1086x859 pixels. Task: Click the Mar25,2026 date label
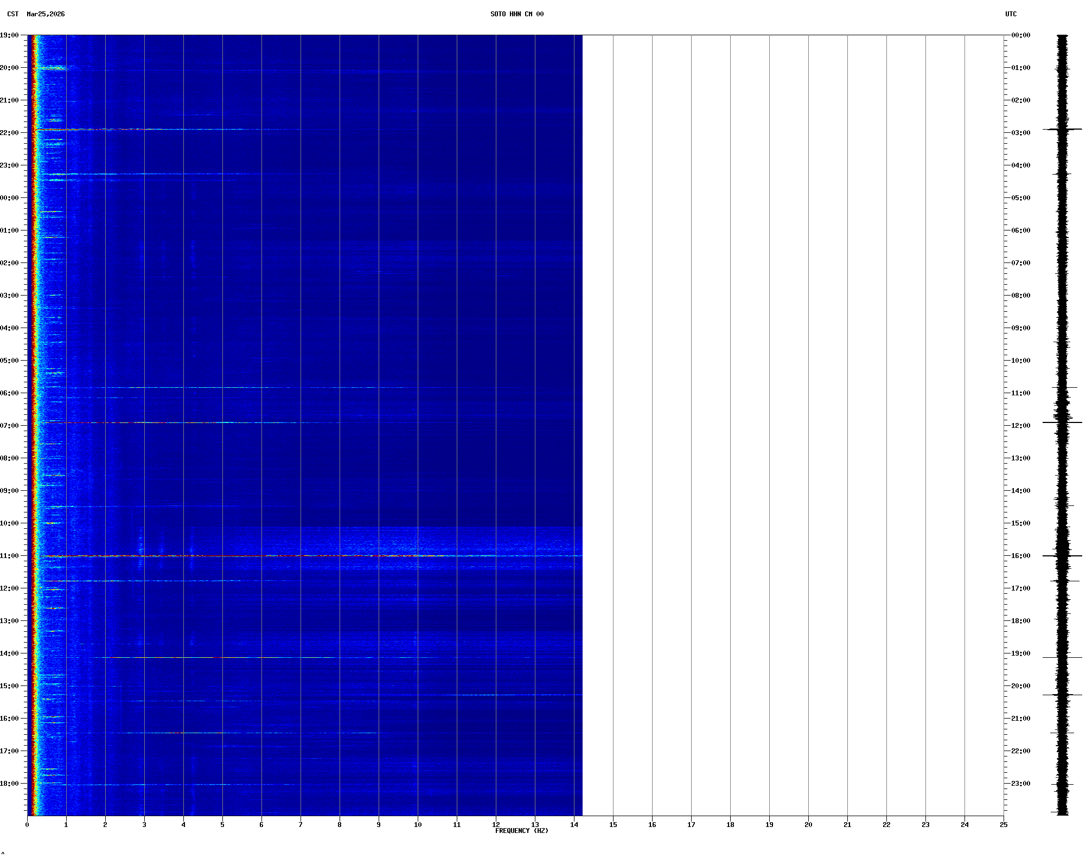[x=46, y=14]
